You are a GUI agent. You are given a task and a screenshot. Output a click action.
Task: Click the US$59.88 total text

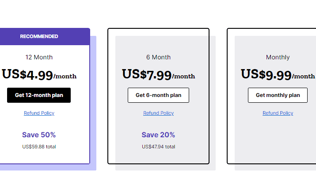(x=39, y=147)
